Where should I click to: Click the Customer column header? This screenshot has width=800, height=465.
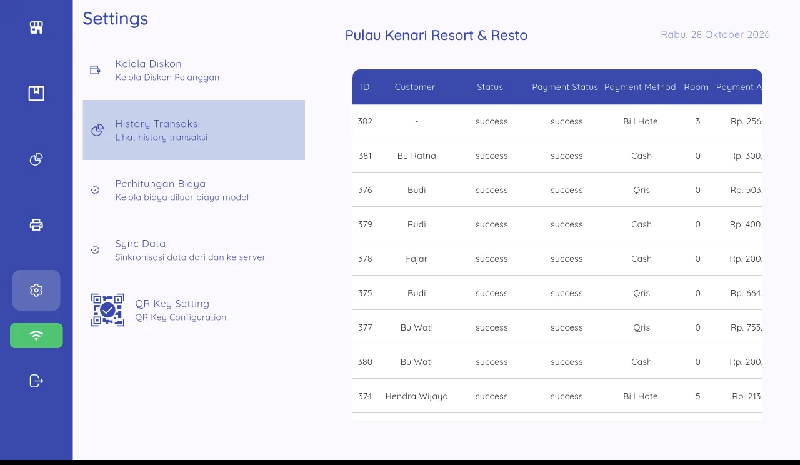(415, 87)
